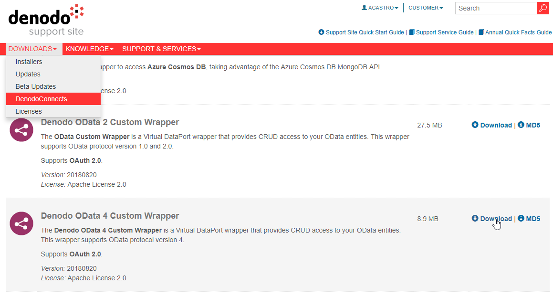
Task: Click the OData 2 wrapper share icon
Action: 21,130
